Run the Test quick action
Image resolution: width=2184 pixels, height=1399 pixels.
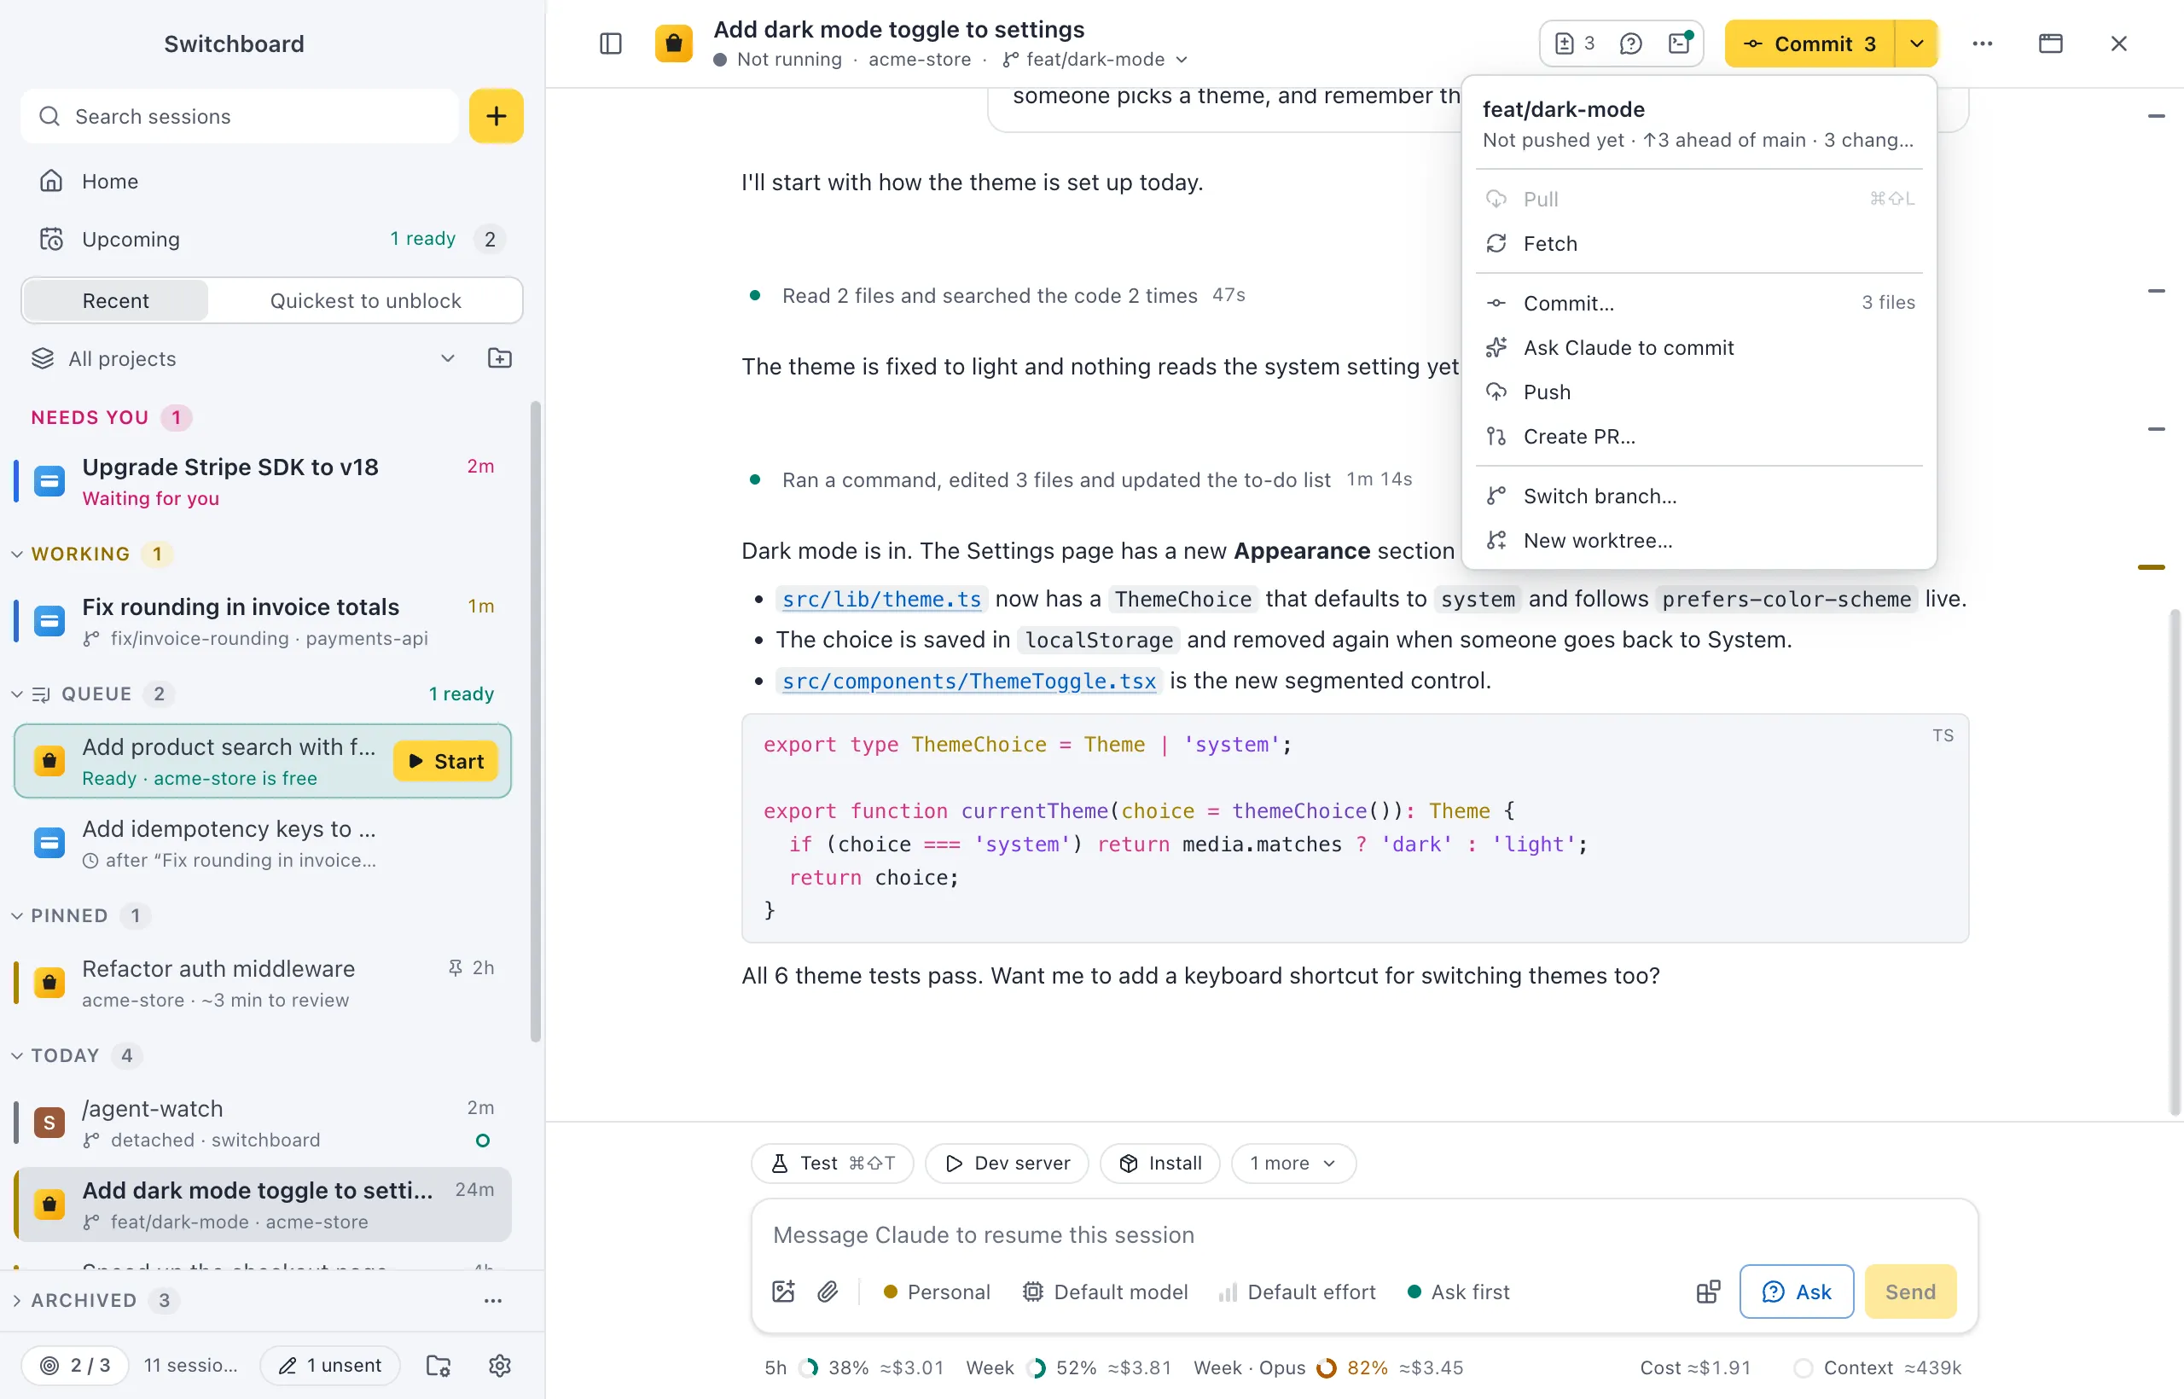click(x=832, y=1163)
